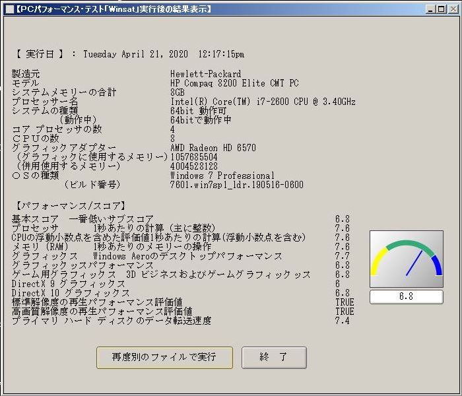The width and height of the screenshot is (462, 396).
Task: Click shared memory value 4004528128
Action: [194, 166]
